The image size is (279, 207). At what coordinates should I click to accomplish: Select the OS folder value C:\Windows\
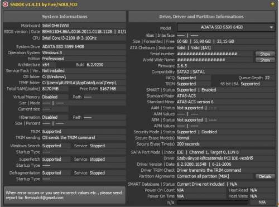click(54, 76)
